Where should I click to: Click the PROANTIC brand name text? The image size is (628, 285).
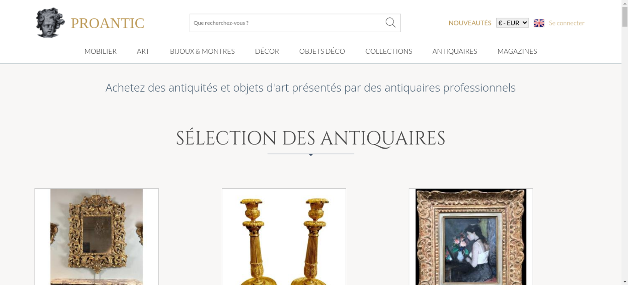click(x=108, y=23)
